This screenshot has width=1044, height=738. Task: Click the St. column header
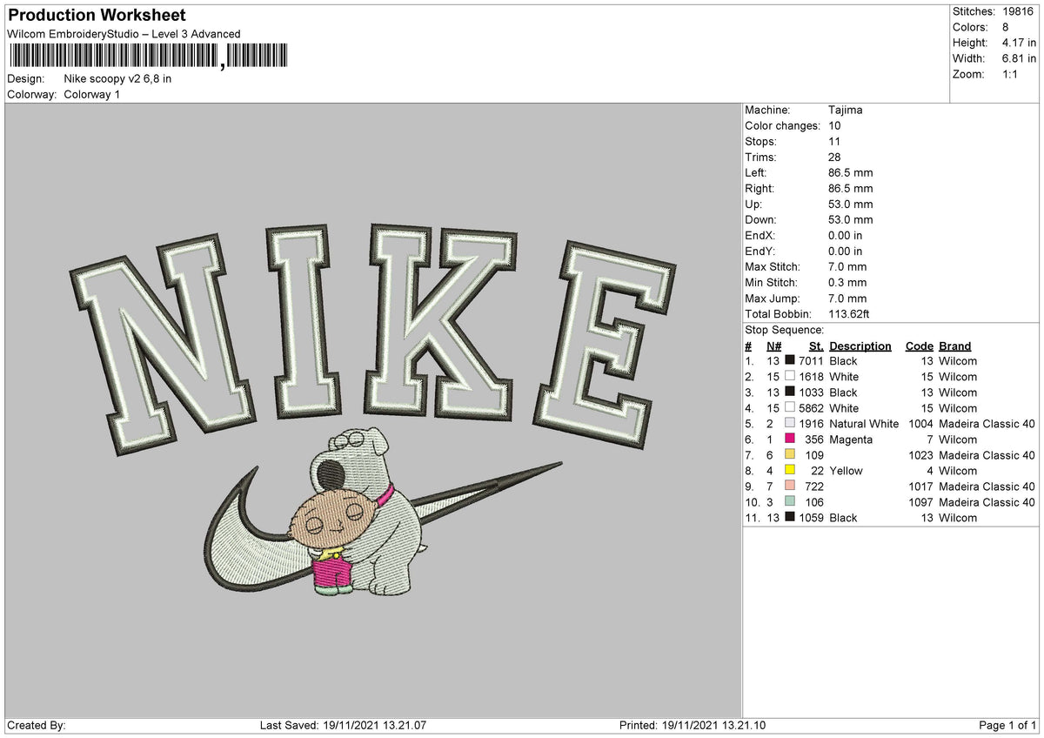point(816,346)
